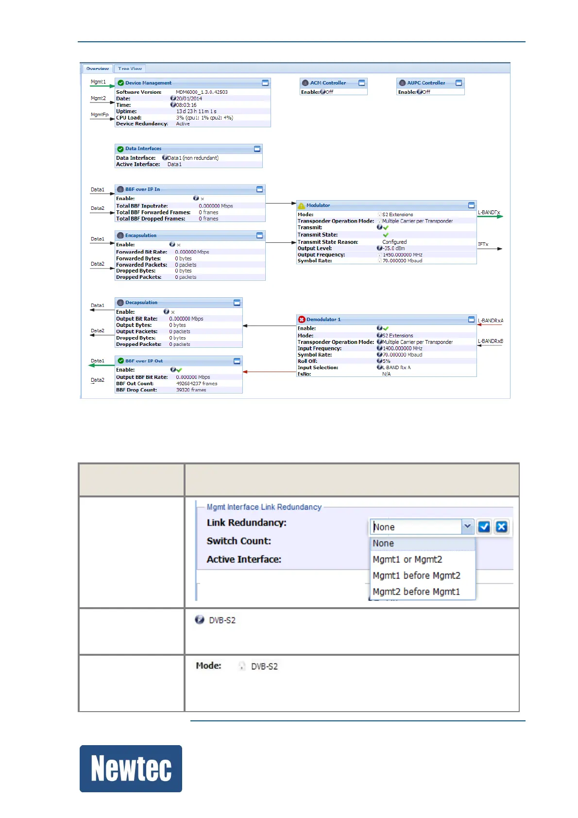This screenshot has height=818, width=578.
Task: Click edit icon next to Date value
Action: tap(173, 98)
